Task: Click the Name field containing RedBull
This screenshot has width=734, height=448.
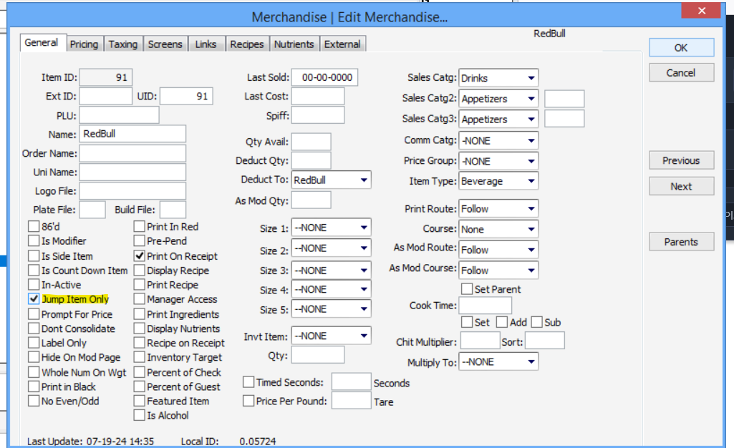Action: coord(132,134)
